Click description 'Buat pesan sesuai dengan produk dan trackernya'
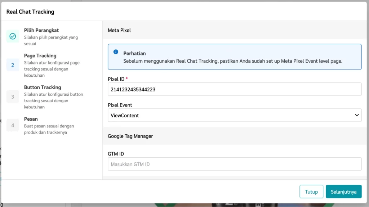The height and width of the screenshot is (207, 369). tap(49, 129)
